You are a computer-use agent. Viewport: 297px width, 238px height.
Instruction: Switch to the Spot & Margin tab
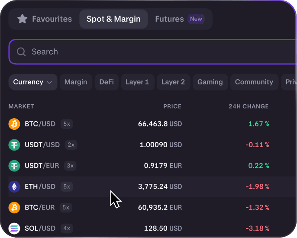113,19
